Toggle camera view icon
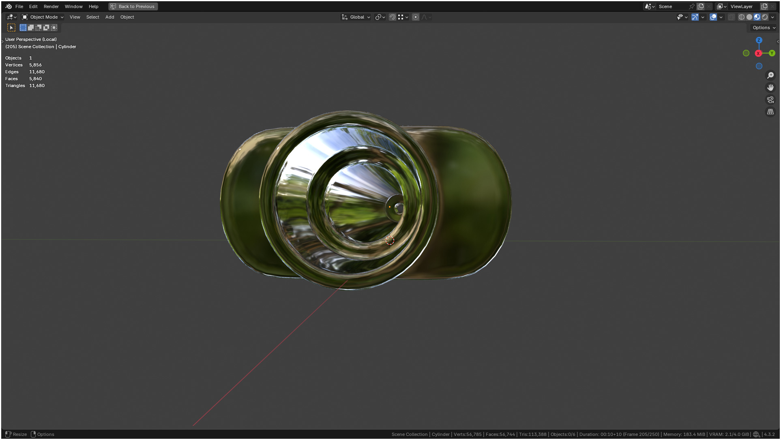781x440 pixels. tap(770, 100)
